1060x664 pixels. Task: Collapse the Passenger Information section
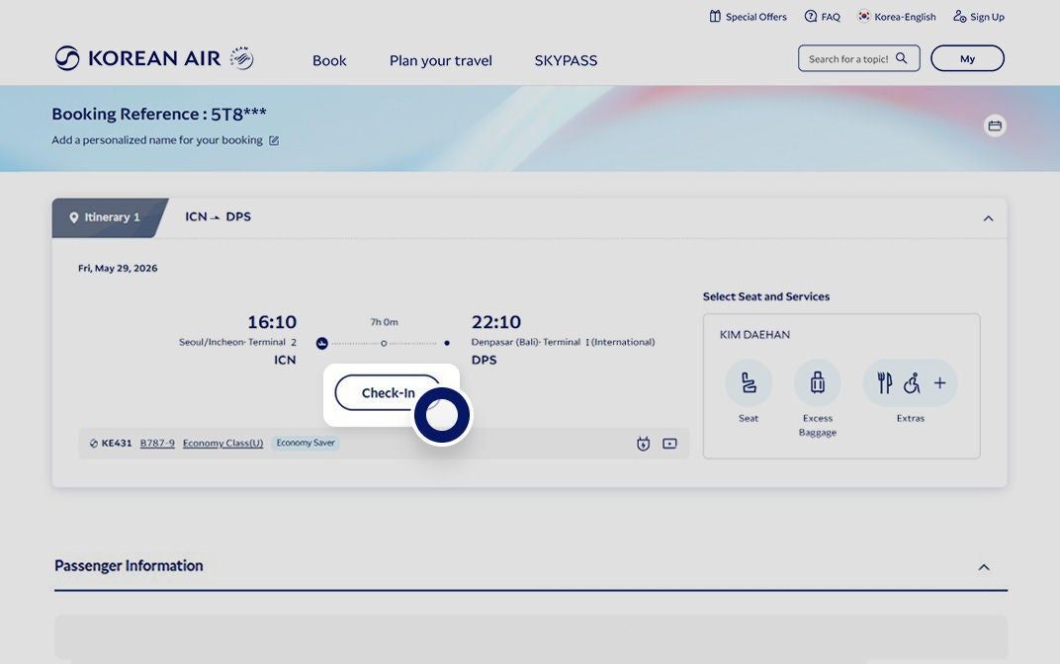984,567
